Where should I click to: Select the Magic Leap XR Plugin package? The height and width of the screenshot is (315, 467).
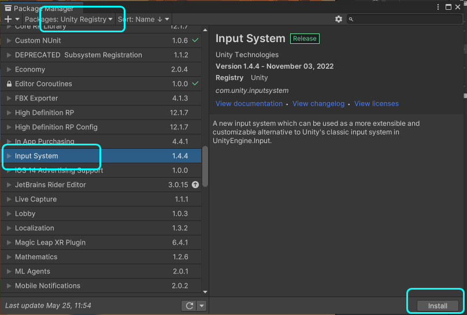click(x=101, y=242)
